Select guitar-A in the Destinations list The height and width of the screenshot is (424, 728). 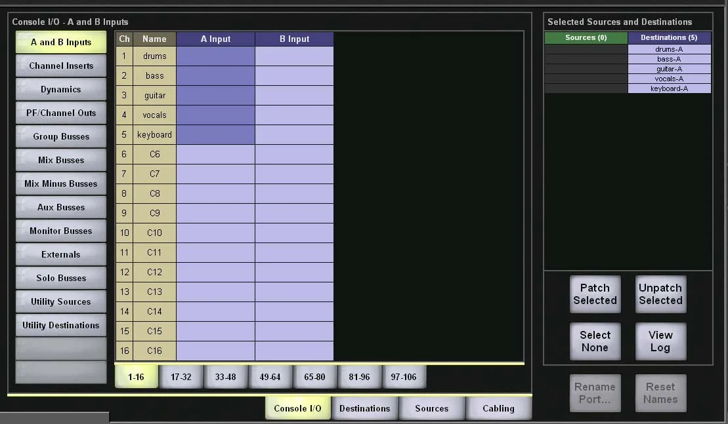click(x=670, y=69)
